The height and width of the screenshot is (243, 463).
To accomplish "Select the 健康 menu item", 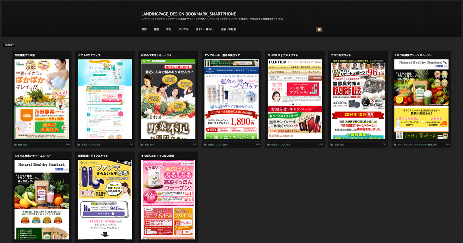I will tap(156, 30).
